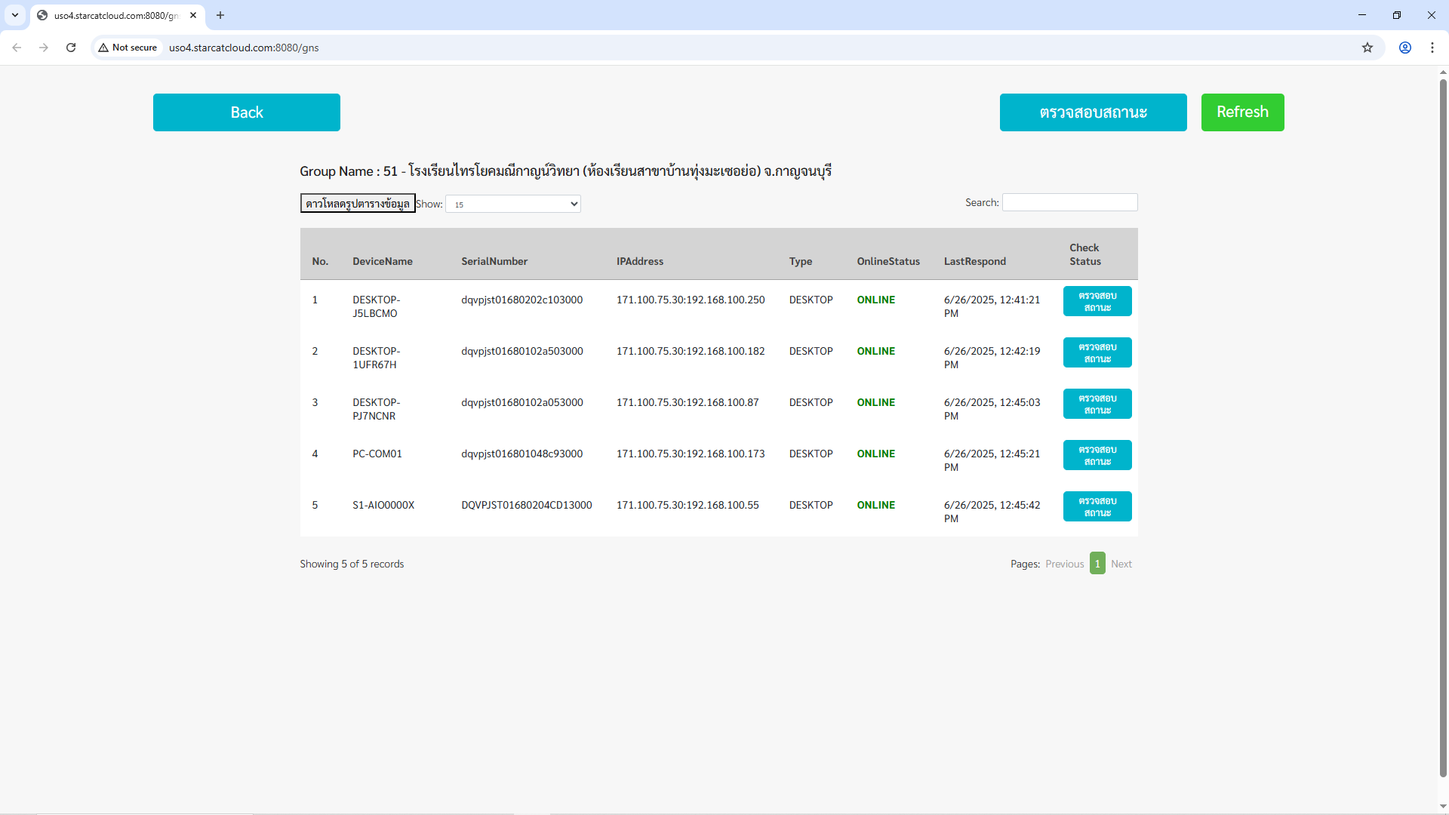This screenshot has height=815, width=1449.
Task: Open the Show entries dropdown
Action: click(513, 204)
